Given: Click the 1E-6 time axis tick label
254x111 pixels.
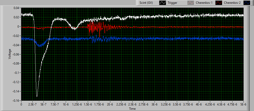Looking at the screenshot, I should (66, 104).
